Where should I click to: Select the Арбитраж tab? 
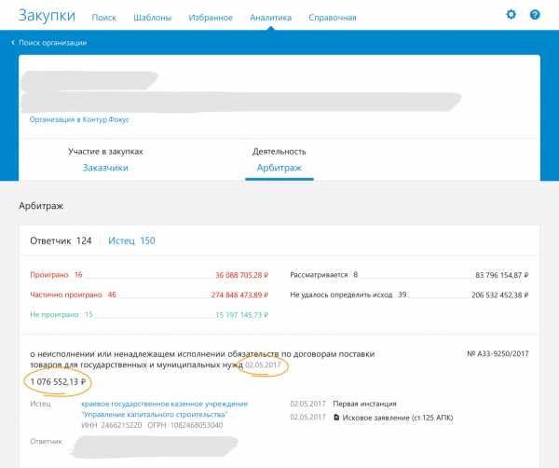pyautogui.click(x=279, y=168)
